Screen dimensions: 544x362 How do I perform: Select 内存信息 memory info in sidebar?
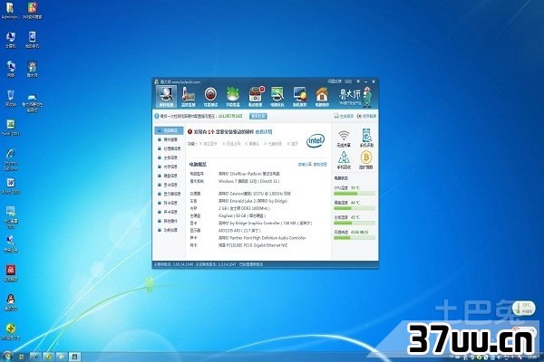tap(169, 167)
